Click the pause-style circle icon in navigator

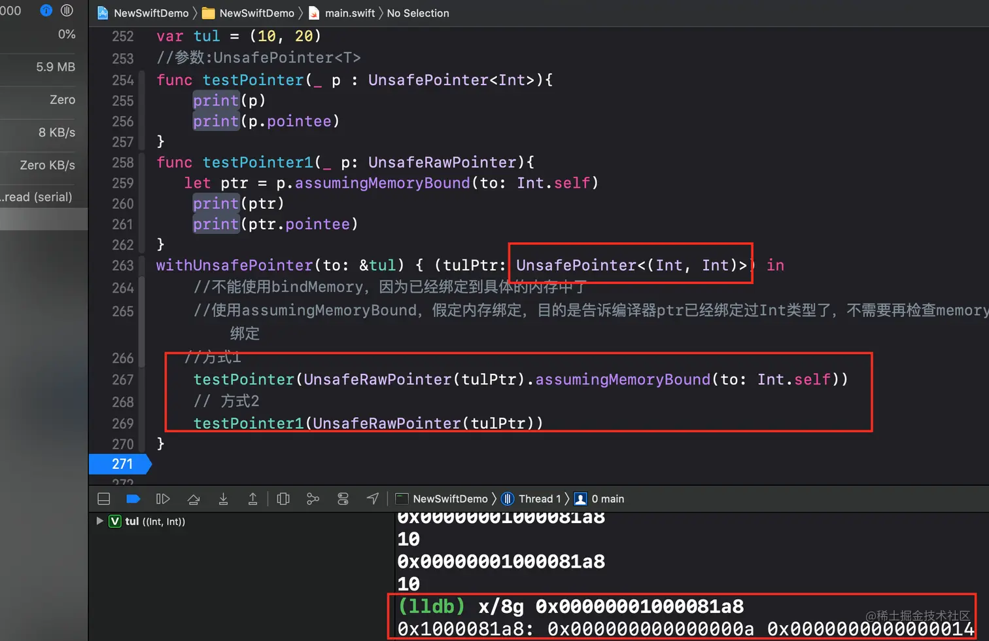[67, 10]
